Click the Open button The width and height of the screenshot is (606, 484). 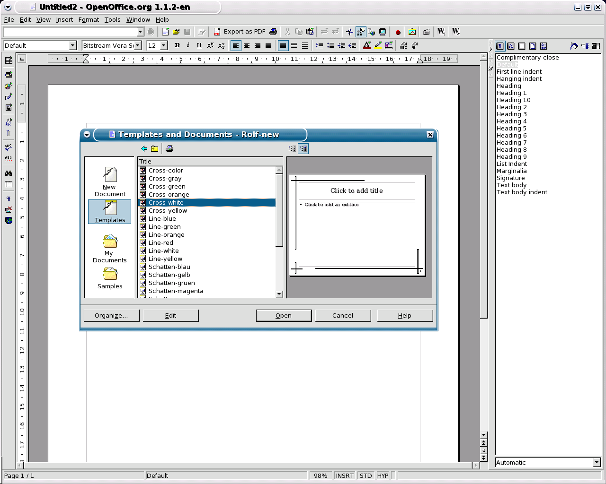click(284, 316)
